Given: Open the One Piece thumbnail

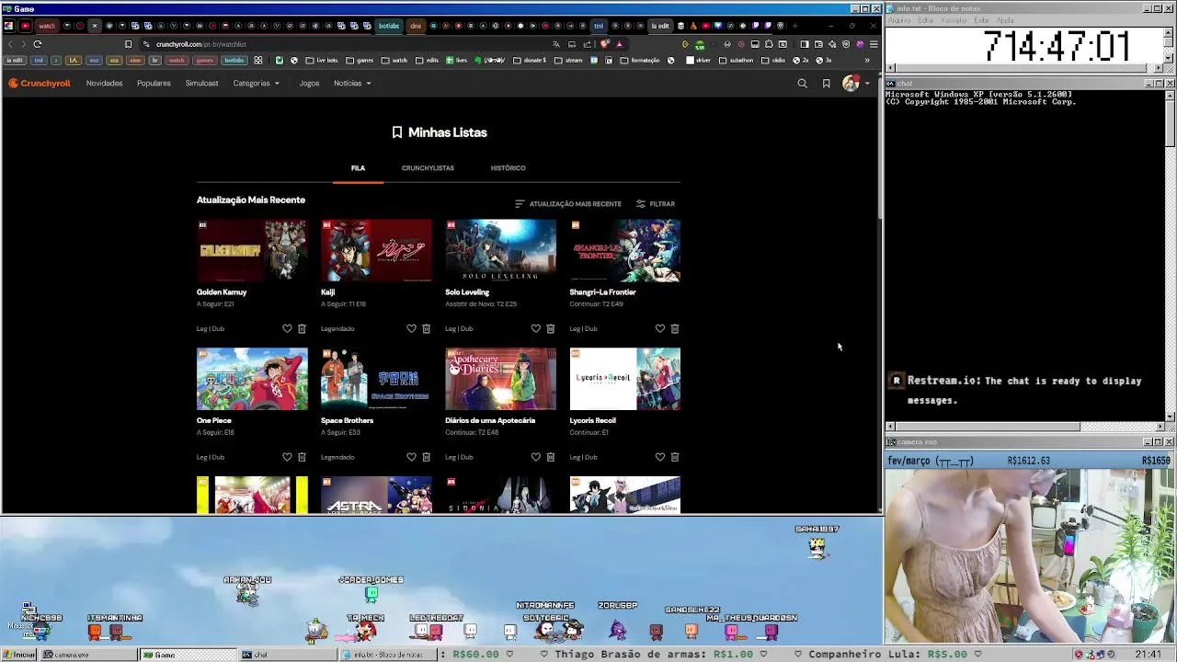Looking at the screenshot, I should [x=252, y=379].
